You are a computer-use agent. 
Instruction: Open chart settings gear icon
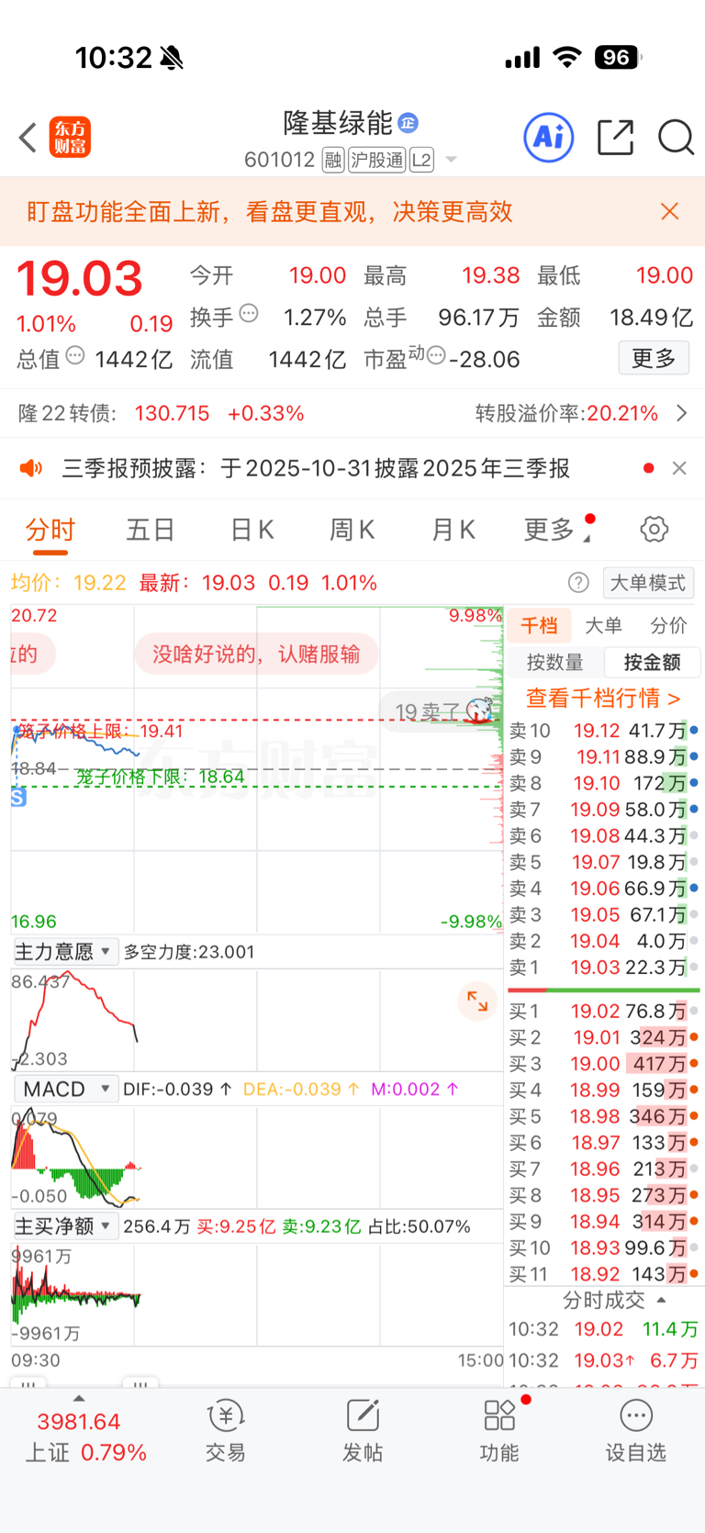654,530
